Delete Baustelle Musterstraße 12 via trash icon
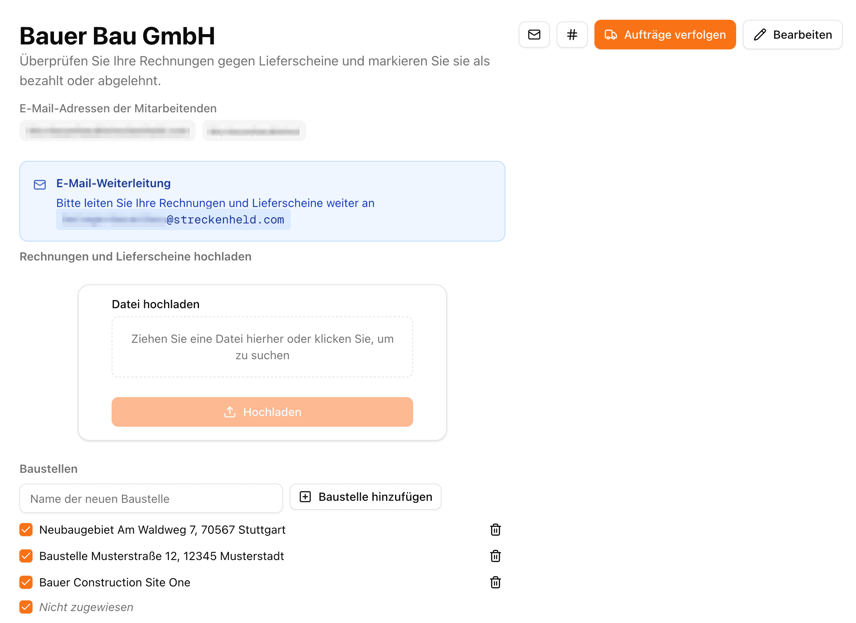The width and height of the screenshot is (856, 623). [495, 556]
